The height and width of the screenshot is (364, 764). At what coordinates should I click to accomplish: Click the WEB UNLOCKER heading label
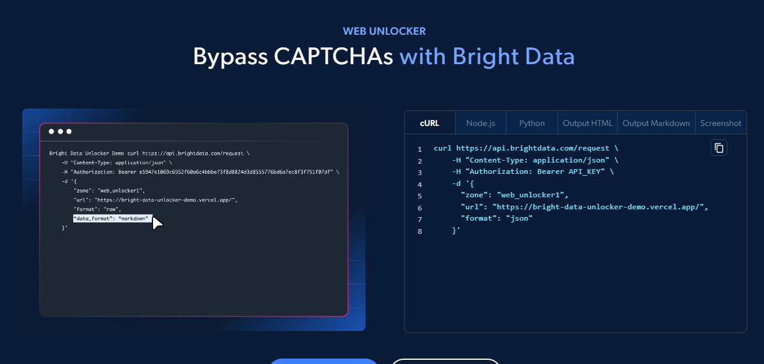(384, 31)
